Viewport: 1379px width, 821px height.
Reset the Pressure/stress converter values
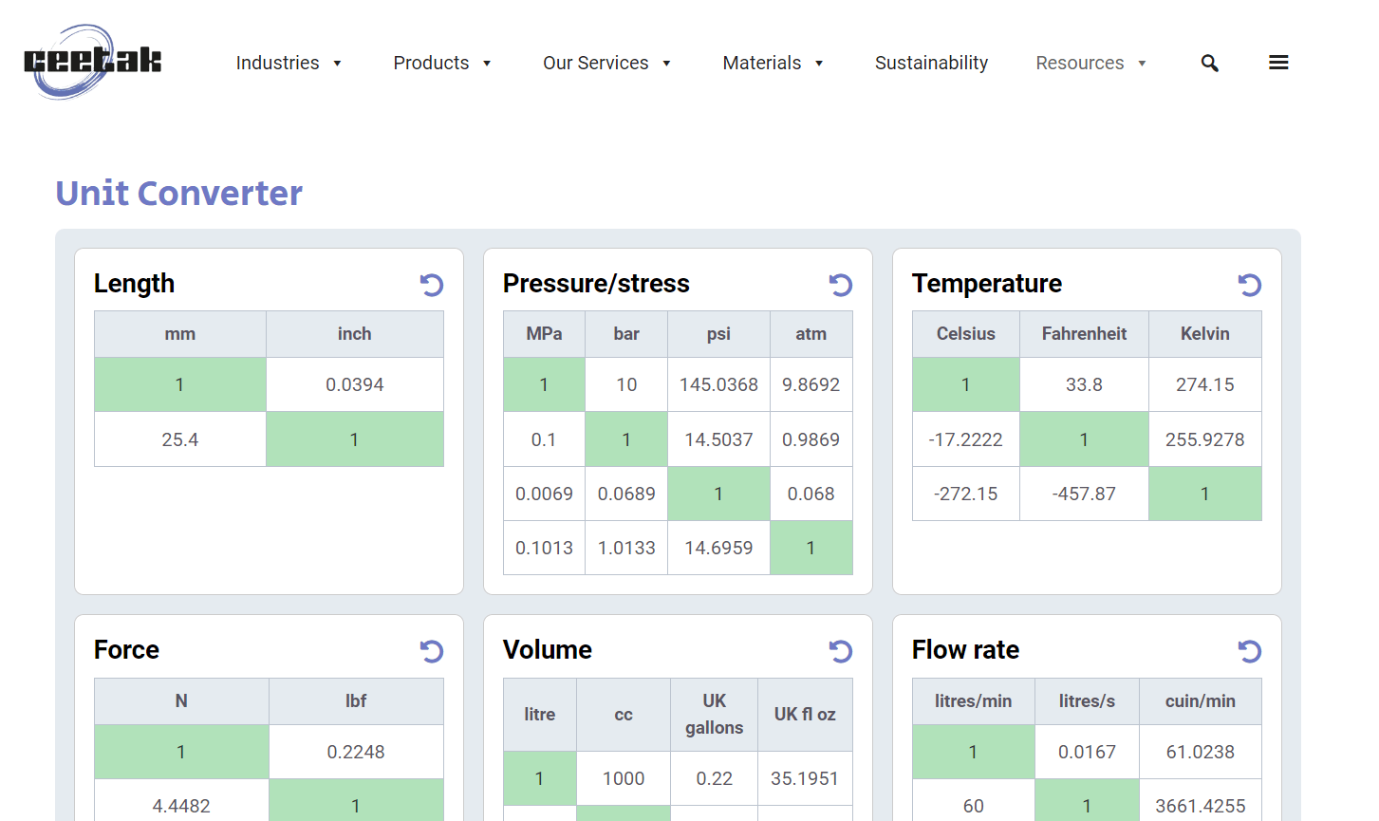[x=841, y=285]
